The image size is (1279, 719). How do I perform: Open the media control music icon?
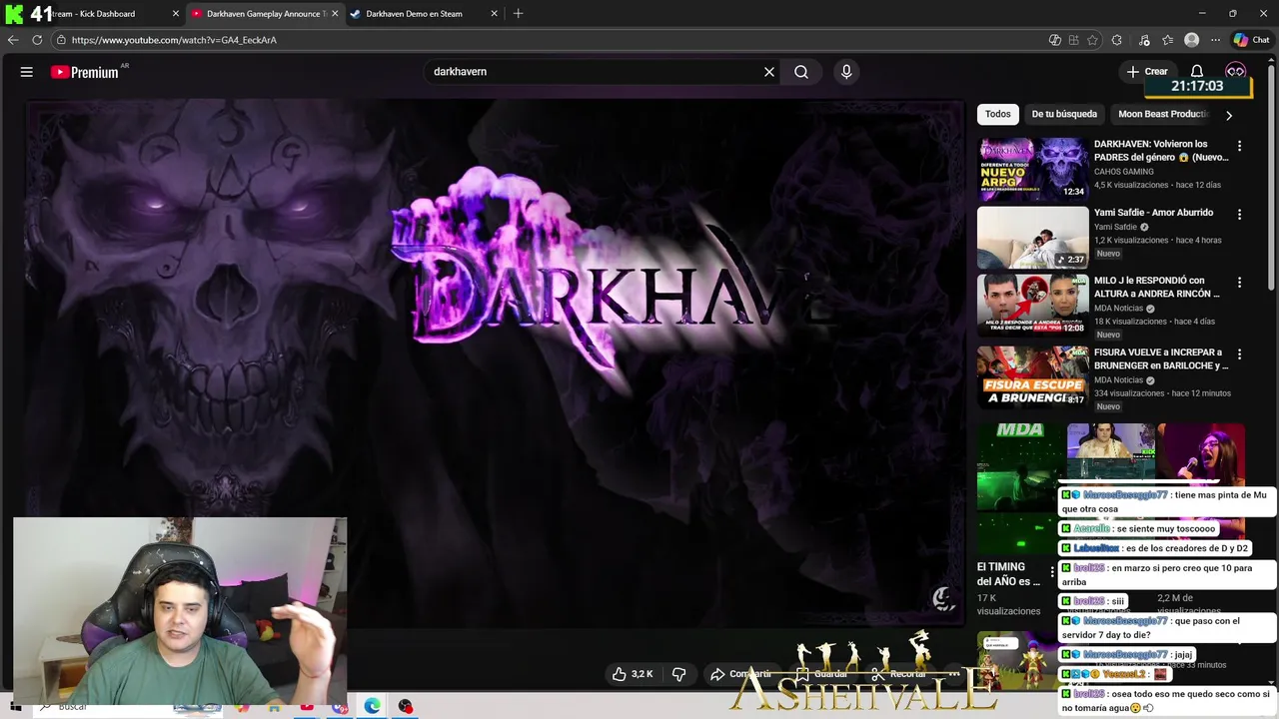pyautogui.click(x=1144, y=40)
